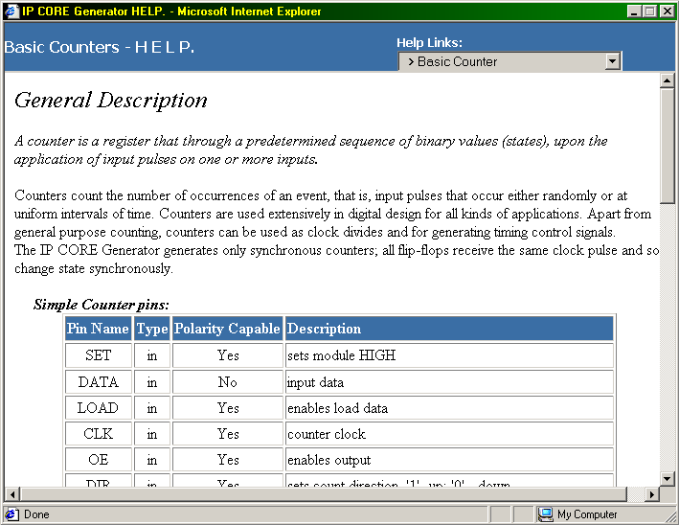Click the 'in' type cell in DATA row

152,382
